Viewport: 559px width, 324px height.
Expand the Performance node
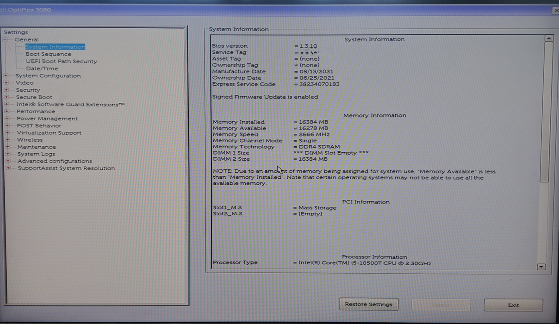pyautogui.click(x=7, y=112)
